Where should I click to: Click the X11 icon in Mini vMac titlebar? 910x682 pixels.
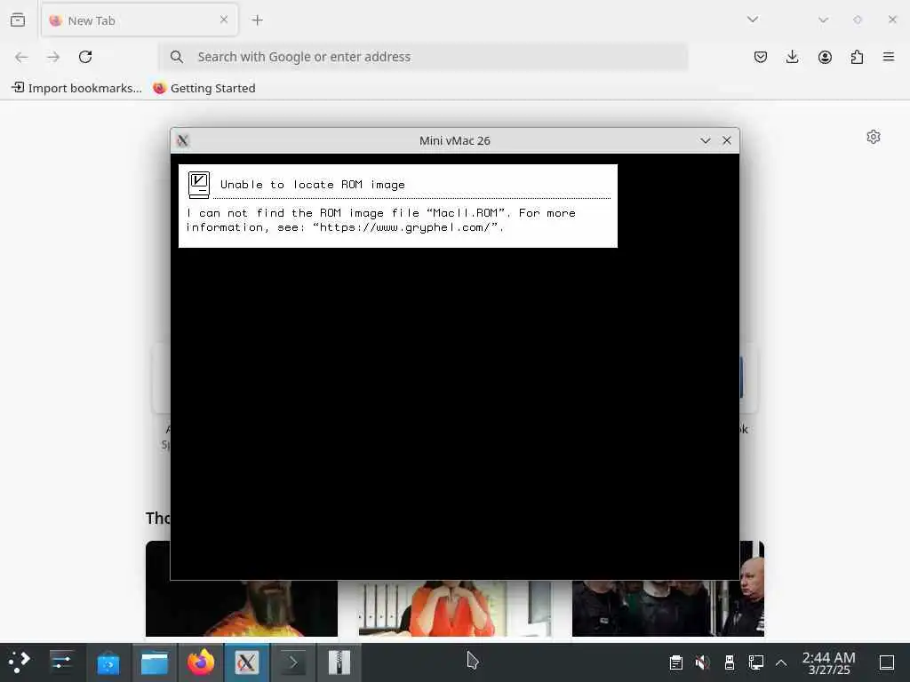point(183,140)
